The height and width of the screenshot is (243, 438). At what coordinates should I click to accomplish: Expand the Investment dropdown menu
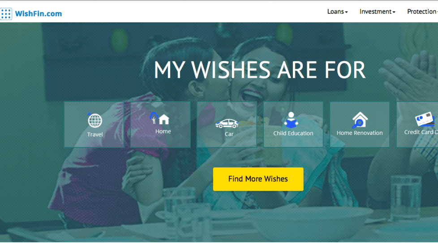(x=378, y=12)
